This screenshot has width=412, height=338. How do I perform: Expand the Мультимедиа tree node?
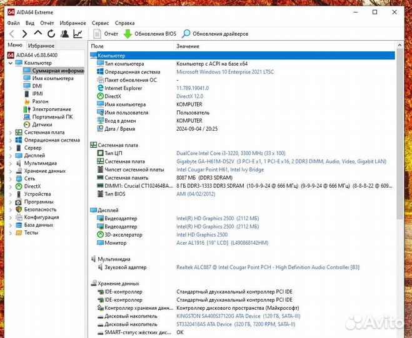(x=11, y=163)
